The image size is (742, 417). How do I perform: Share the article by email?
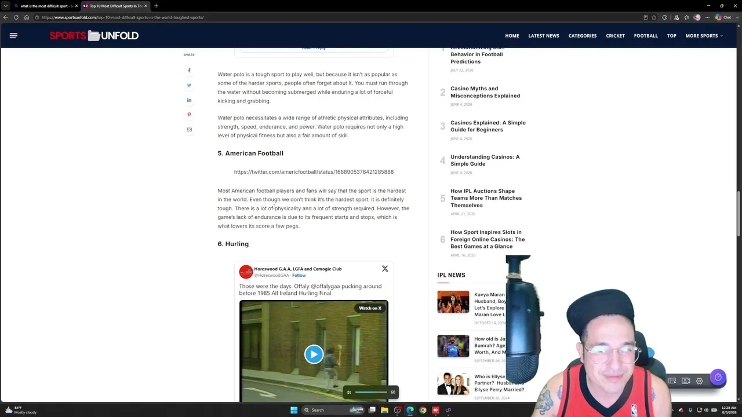click(189, 130)
